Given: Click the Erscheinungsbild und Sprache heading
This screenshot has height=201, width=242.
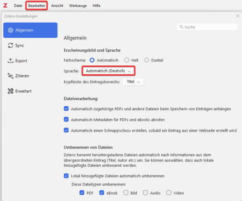Looking at the screenshot, I should point(92,50).
